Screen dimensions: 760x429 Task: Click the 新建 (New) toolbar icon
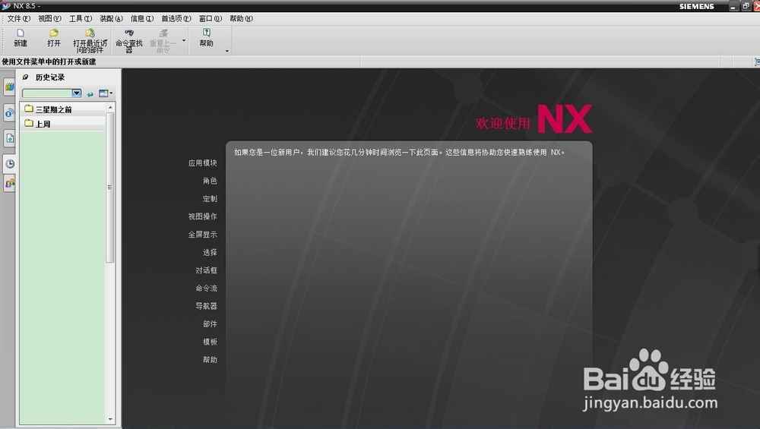coord(21,33)
